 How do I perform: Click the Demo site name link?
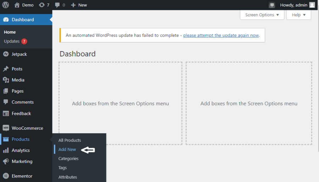(28, 5)
